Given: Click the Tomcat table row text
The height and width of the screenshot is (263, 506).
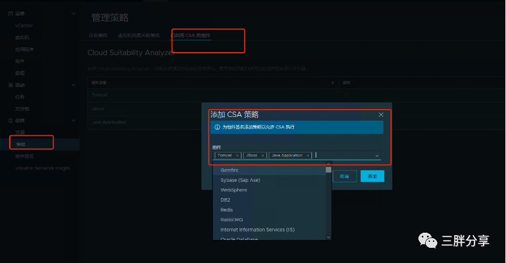Looking at the screenshot, I should (99, 95).
